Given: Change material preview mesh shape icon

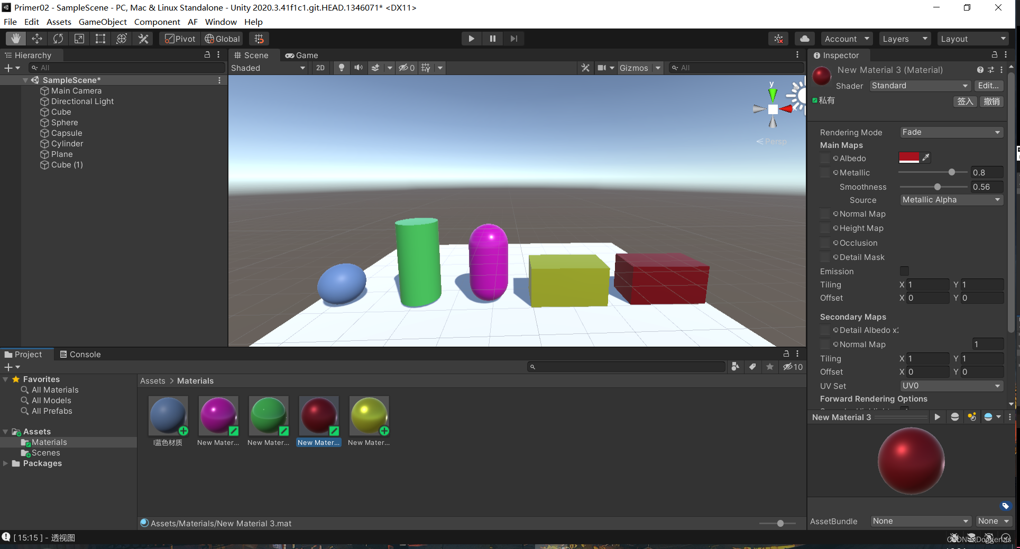Looking at the screenshot, I should (955, 417).
